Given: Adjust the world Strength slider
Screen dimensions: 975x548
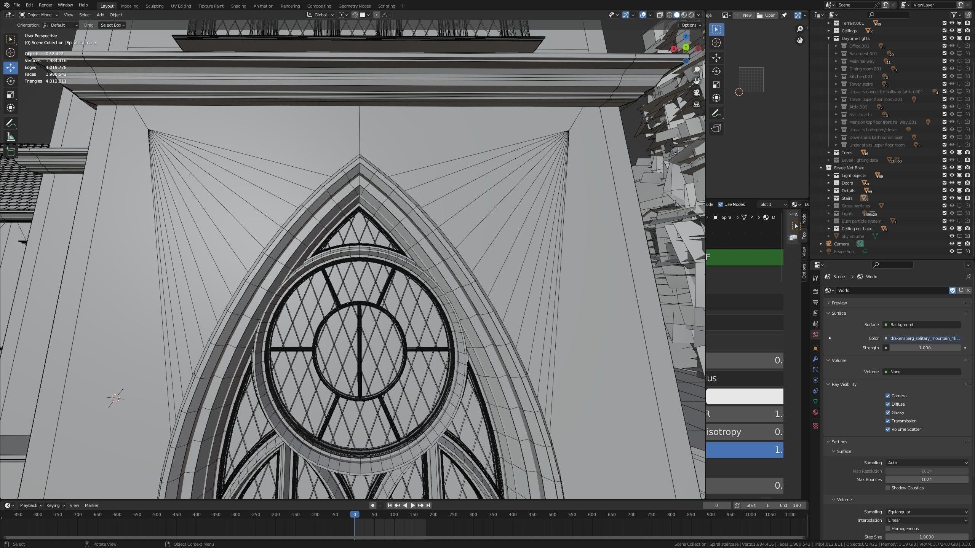Looking at the screenshot, I should pyautogui.click(x=924, y=348).
